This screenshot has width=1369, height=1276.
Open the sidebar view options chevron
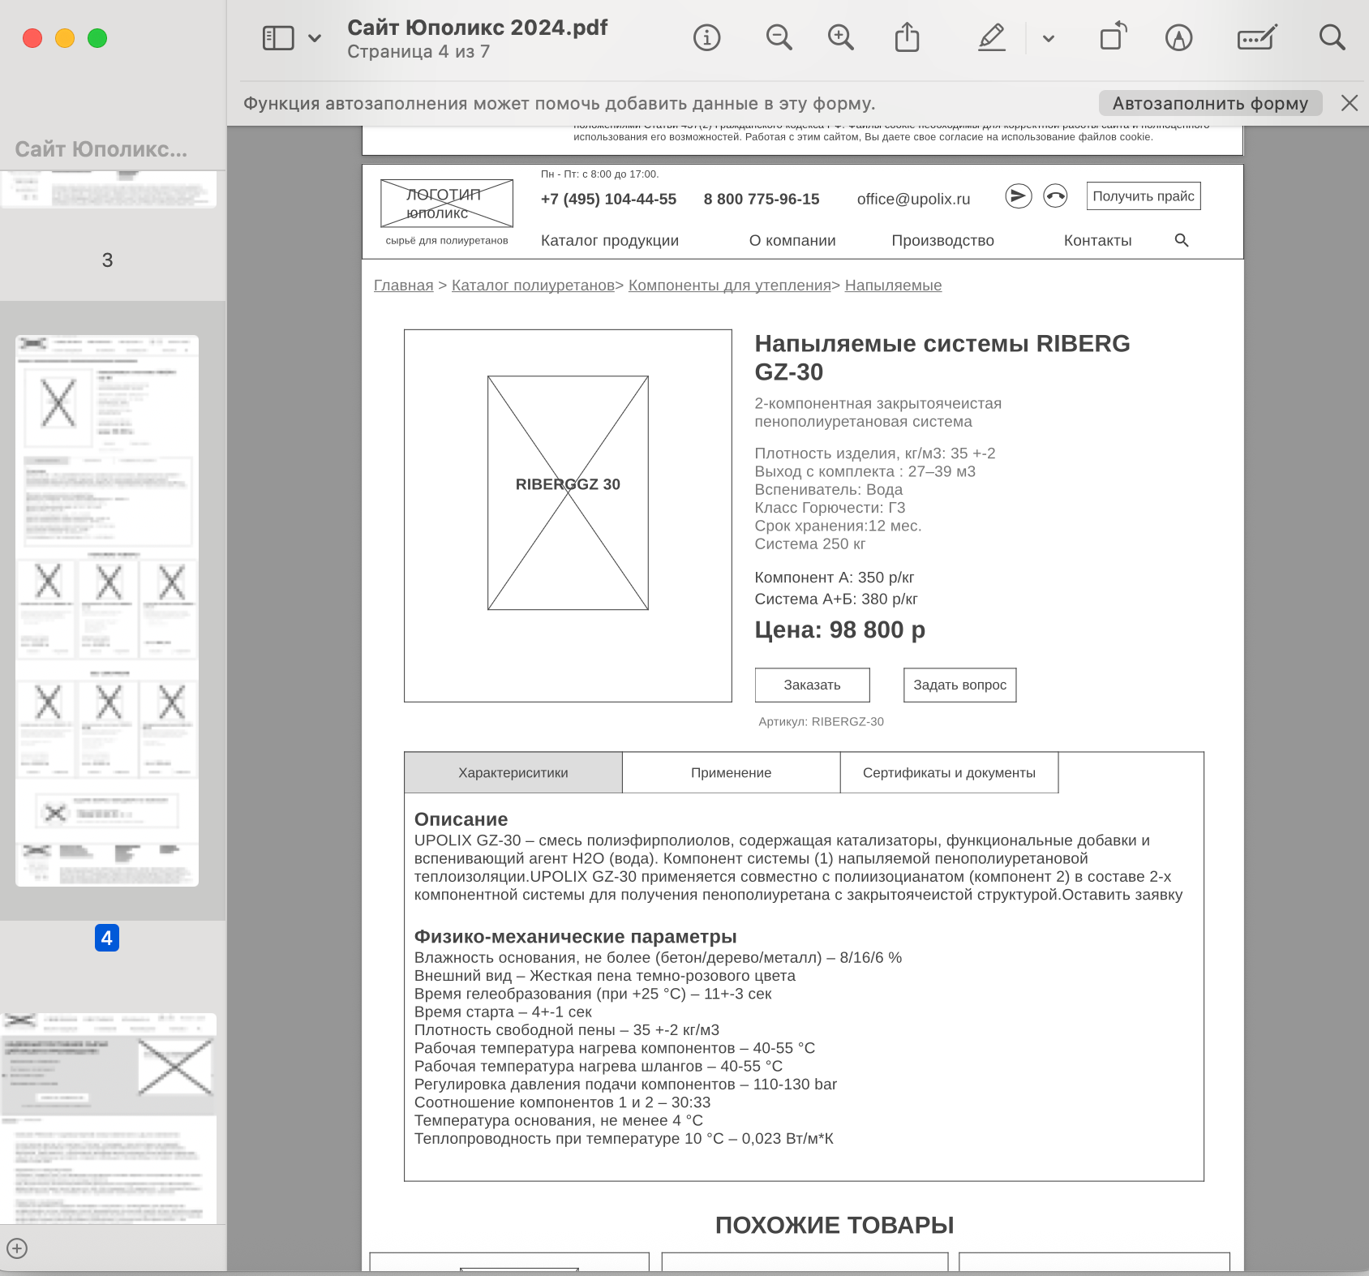point(315,38)
